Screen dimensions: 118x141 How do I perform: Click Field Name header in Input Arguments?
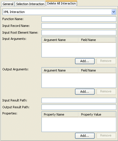click(97, 40)
